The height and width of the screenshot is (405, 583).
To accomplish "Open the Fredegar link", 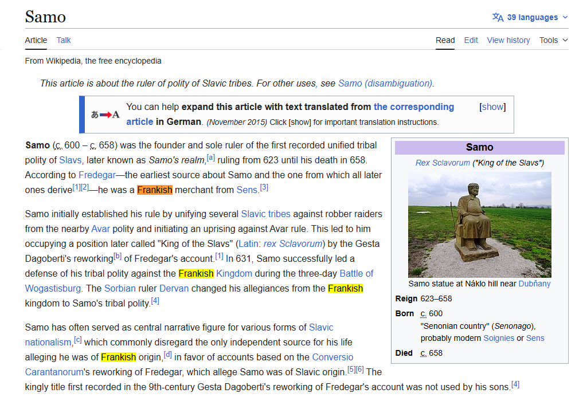I will [x=97, y=175].
